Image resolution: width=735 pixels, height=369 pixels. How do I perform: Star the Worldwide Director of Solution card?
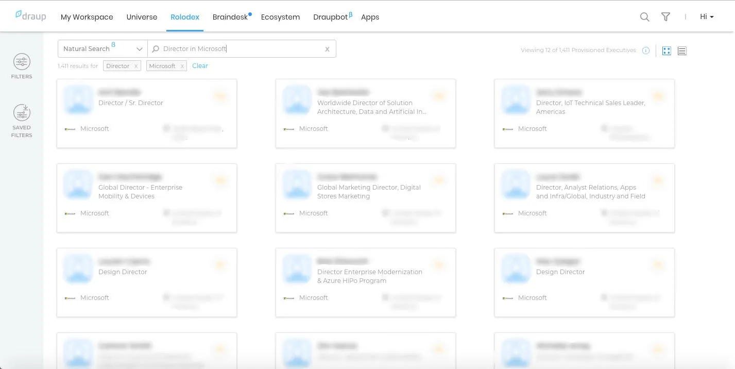point(439,96)
